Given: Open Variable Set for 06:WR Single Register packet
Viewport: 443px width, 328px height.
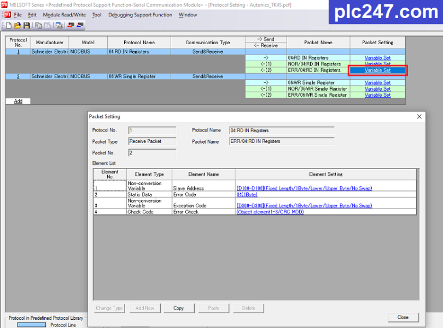Looking at the screenshot, I should point(377,82).
